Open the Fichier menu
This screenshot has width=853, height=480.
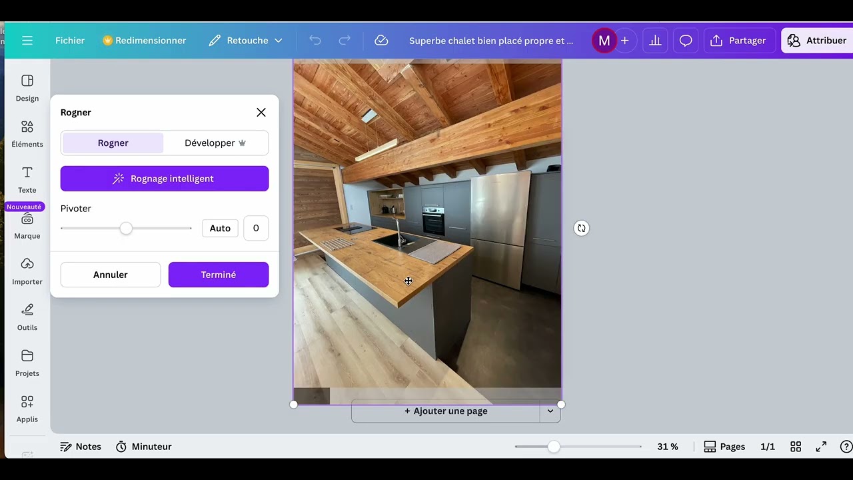click(70, 41)
